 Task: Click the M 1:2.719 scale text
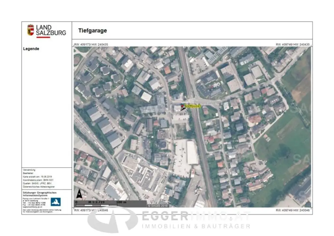pyautogui.click(x=96, y=202)
